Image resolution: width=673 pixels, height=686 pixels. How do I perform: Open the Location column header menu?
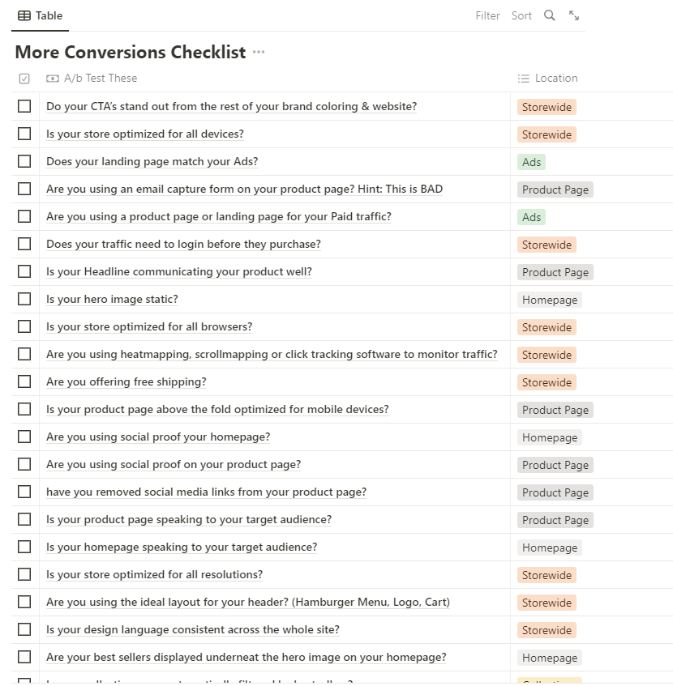tap(555, 78)
